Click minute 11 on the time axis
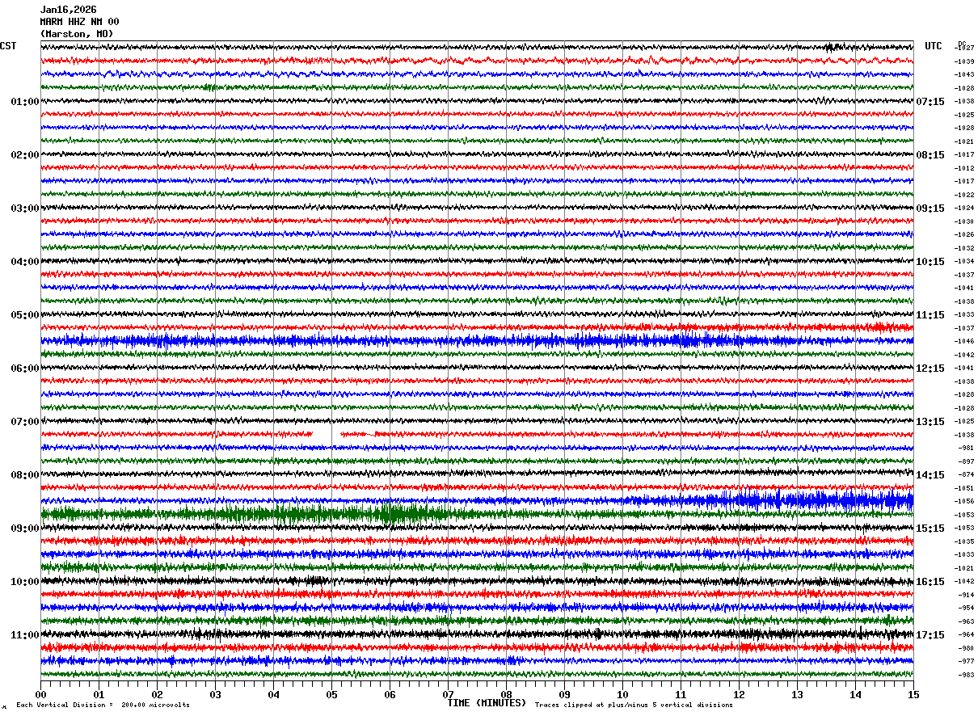Viewport: 978px width, 716px height. (x=681, y=694)
